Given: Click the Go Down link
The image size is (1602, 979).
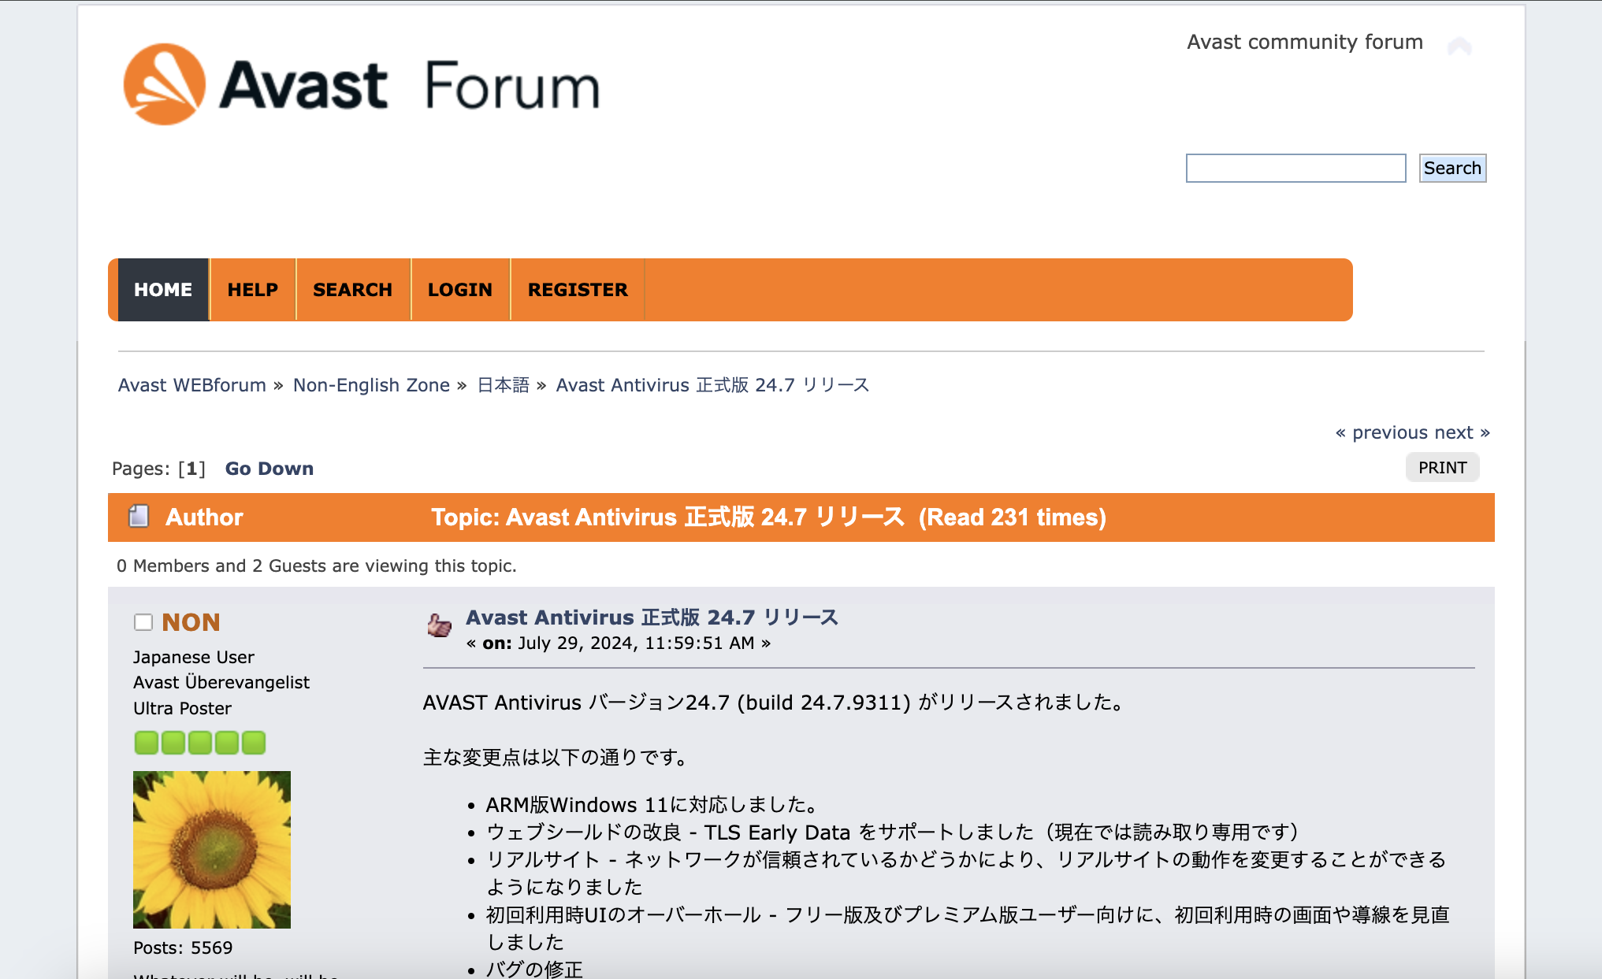Looking at the screenshot, I should click(x=269, y=468).
